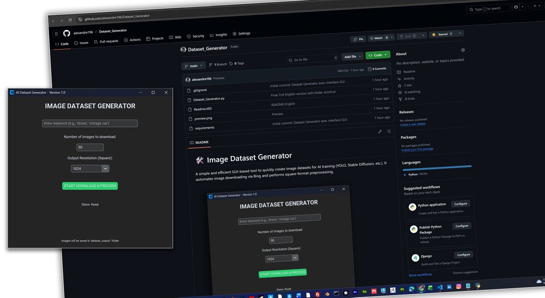Click the Python taskbar icon
545x298 pixels.
477,285
